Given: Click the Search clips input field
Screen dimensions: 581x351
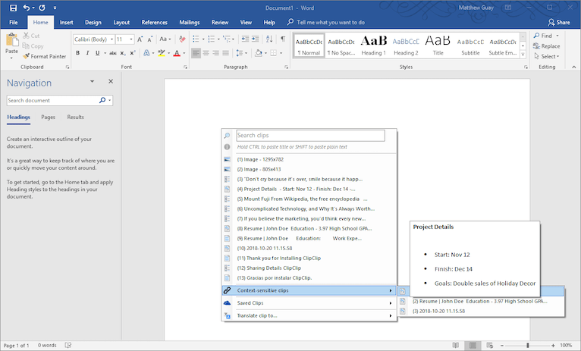Looking at the screenshot, I should [x=309, y=136].
